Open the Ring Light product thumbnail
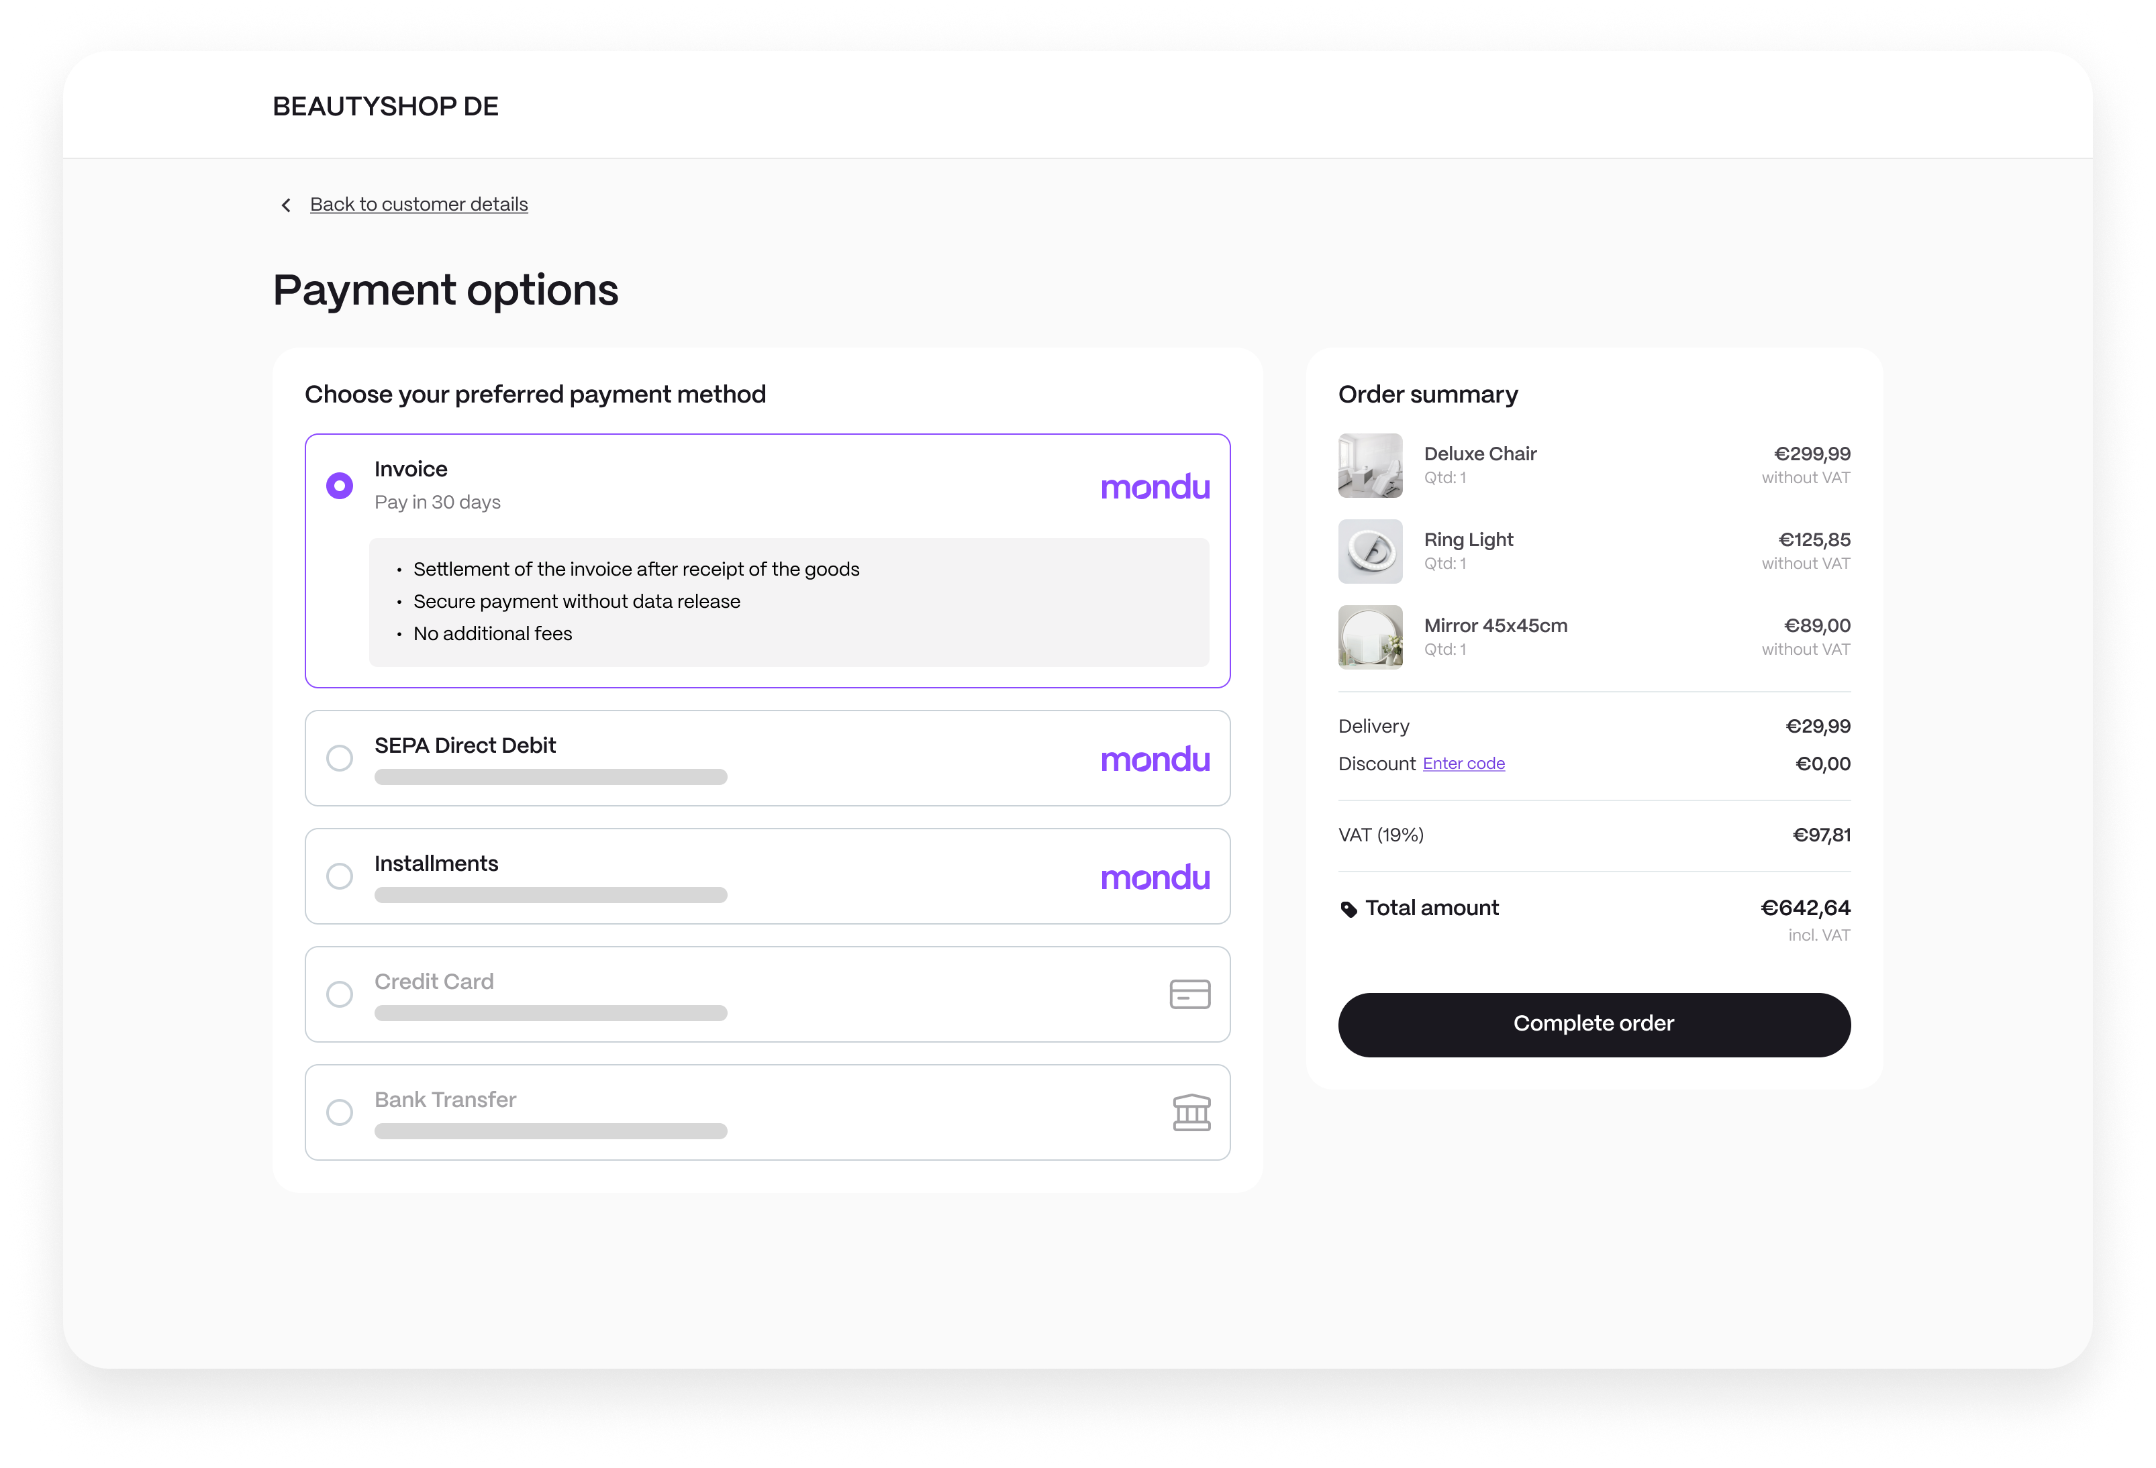This screenshot has height=1468, width=2156. point(1370,552)
